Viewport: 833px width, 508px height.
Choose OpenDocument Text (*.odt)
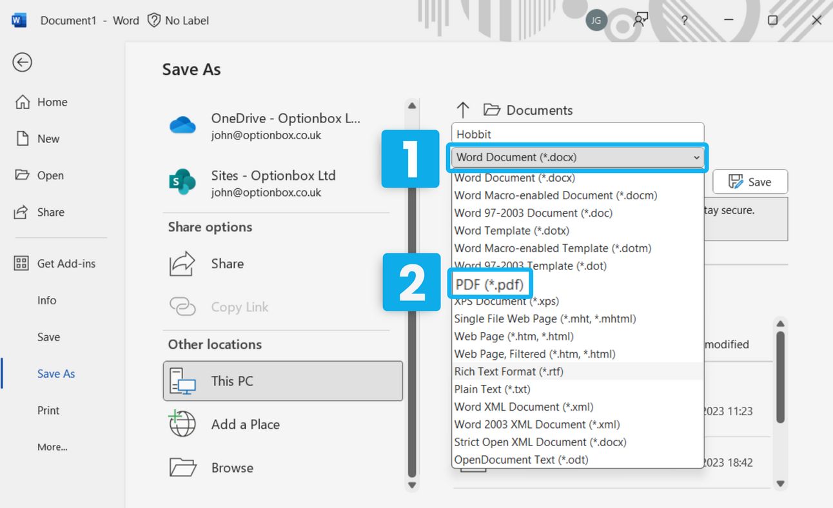point(578,460)
